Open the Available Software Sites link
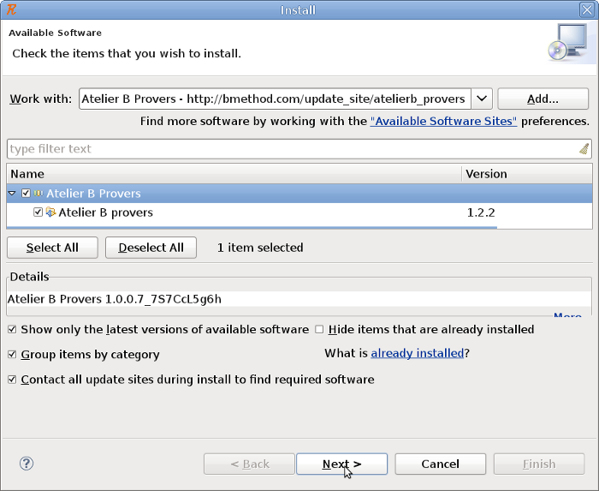 click(443, 121)
